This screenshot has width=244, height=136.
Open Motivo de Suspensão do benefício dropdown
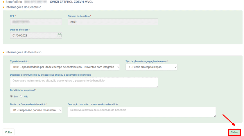pos(36,110)
